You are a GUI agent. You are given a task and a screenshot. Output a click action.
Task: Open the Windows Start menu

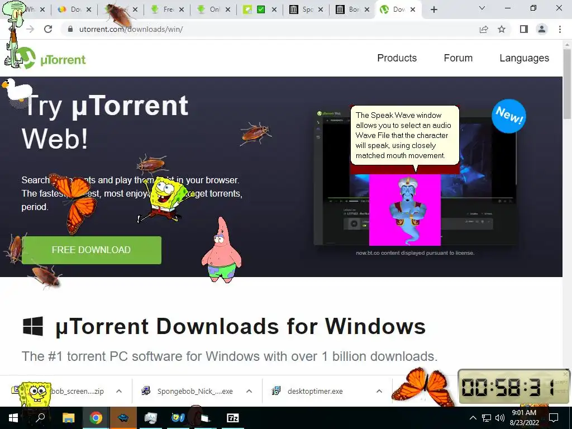coord(13,418)
